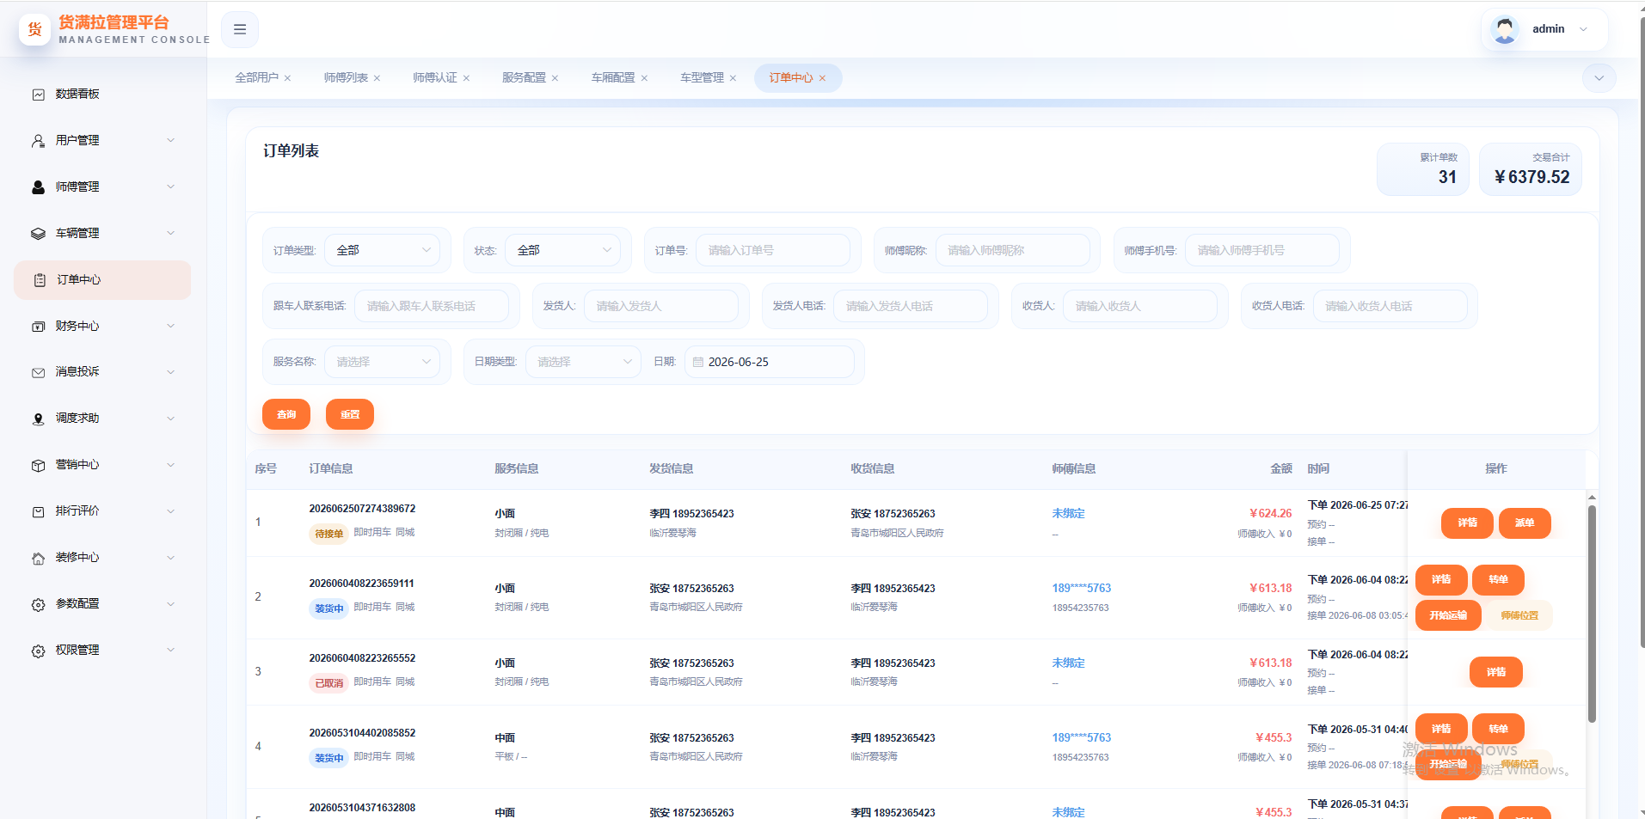Close the 师傅列表 tab via its x icon

click(x=377, y=78)
